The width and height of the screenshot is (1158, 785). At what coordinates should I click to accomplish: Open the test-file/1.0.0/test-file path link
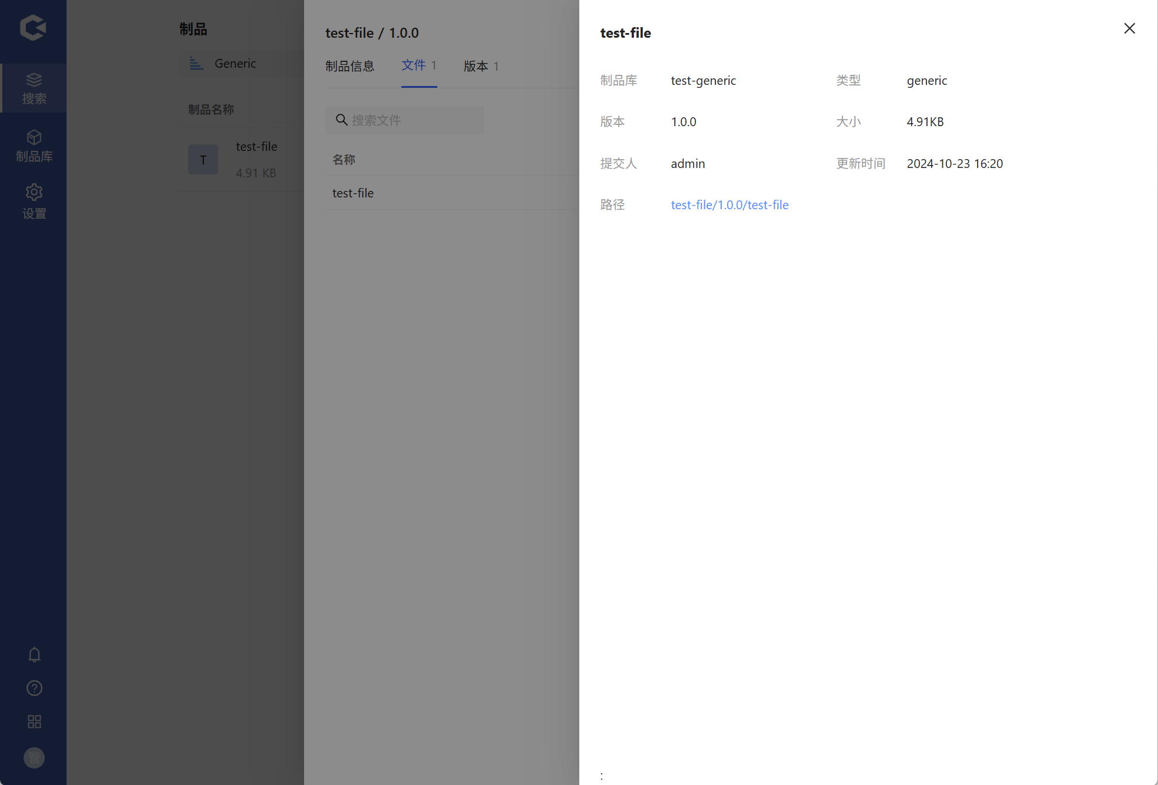[x=729, y=205]
